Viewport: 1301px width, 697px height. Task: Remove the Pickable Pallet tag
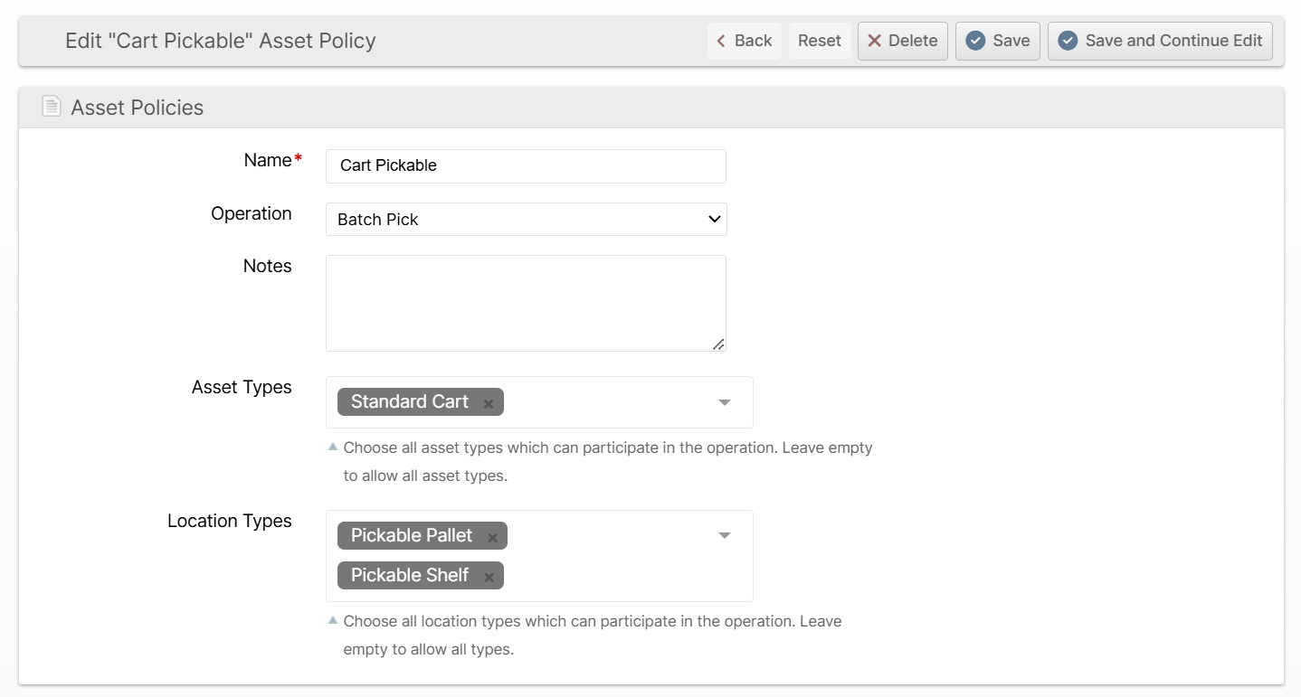(492, 538)
